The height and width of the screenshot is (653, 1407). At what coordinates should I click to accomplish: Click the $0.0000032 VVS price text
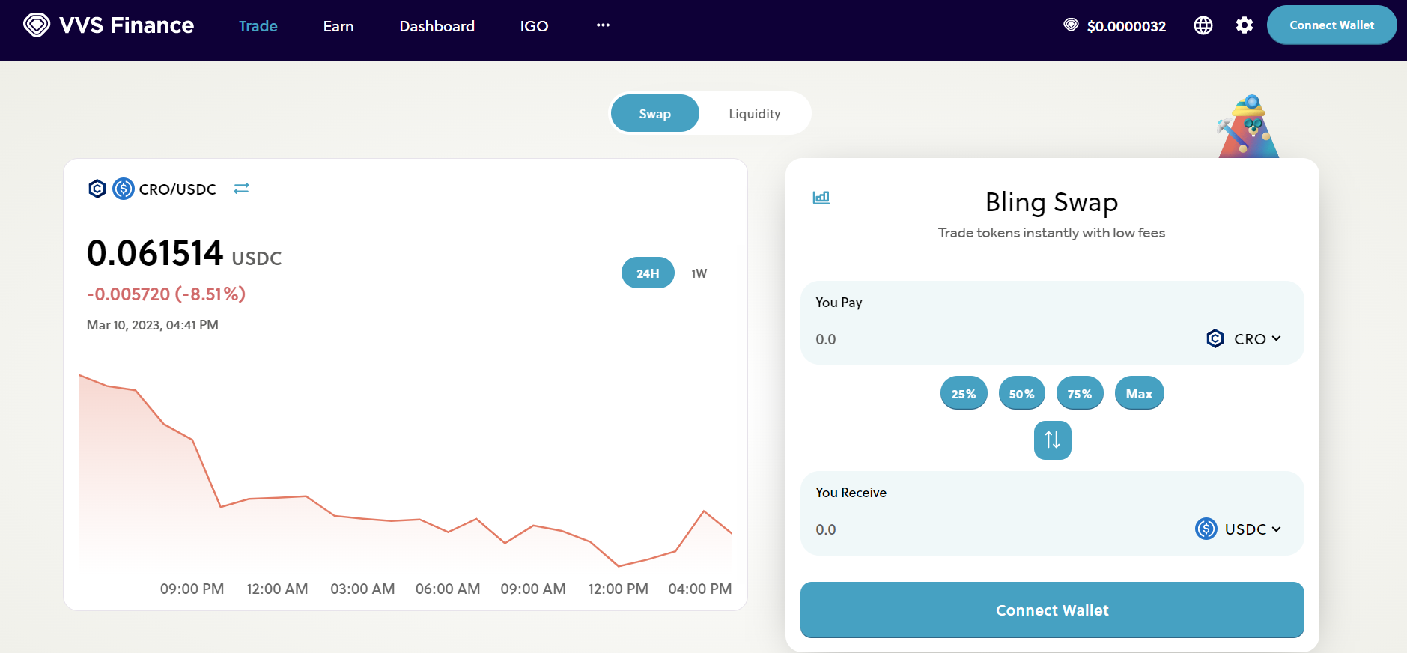1126,26
